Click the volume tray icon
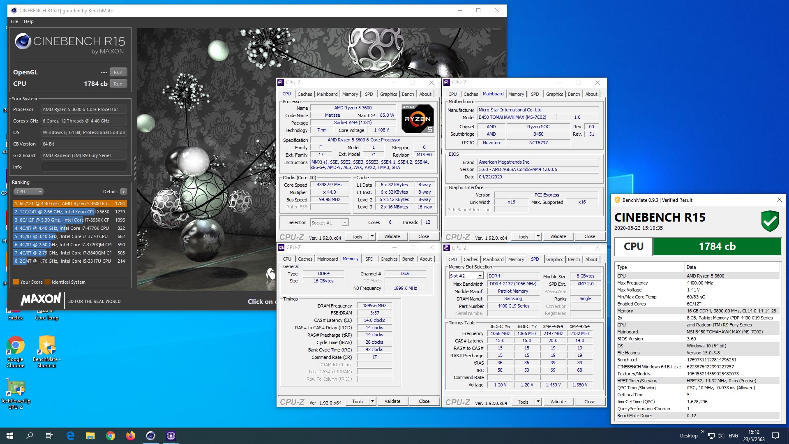This screenshot has height=444, width=789. [x=722, y=436]
